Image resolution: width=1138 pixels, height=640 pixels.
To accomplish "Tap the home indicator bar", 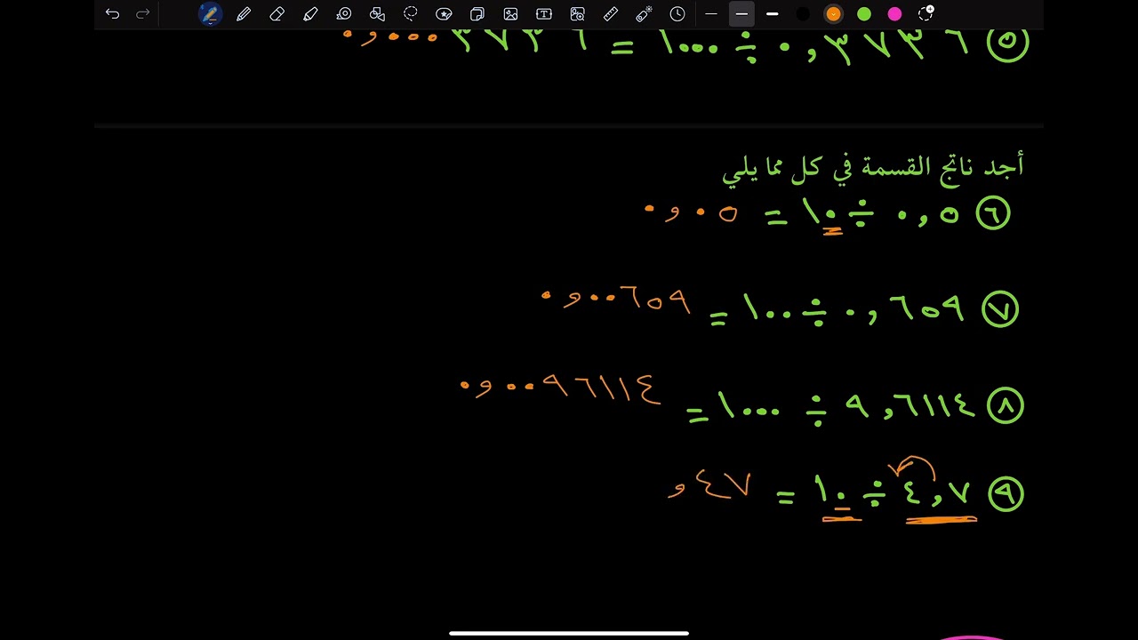I will click(x=569, y=633).
